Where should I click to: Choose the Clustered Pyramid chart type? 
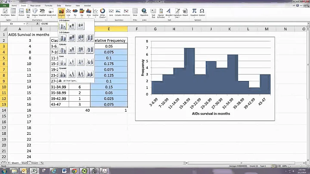pyautogui.click(x=62, y=74)
